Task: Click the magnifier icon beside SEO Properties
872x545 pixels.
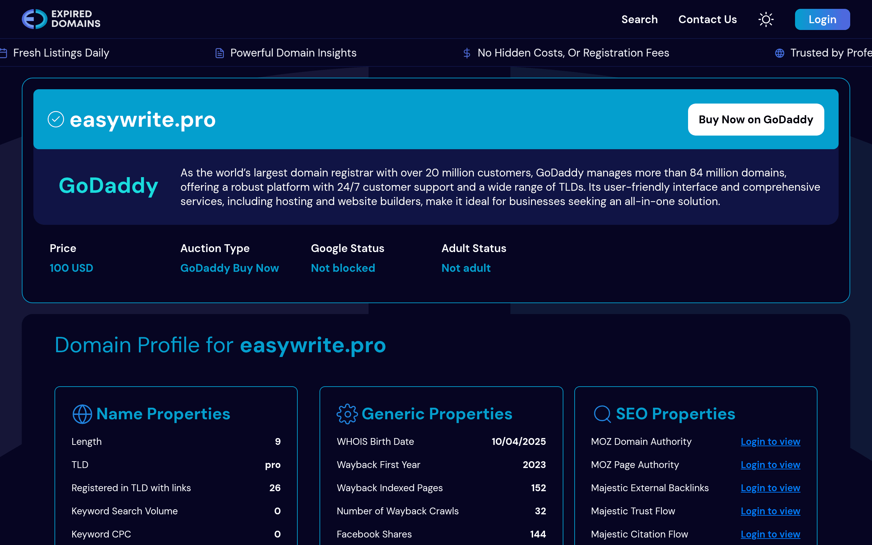Action: coord(602,414)
